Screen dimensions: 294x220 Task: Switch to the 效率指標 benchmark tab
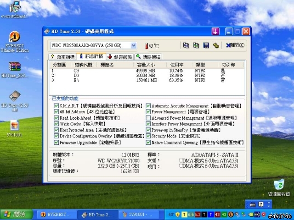tap(63, 57)
